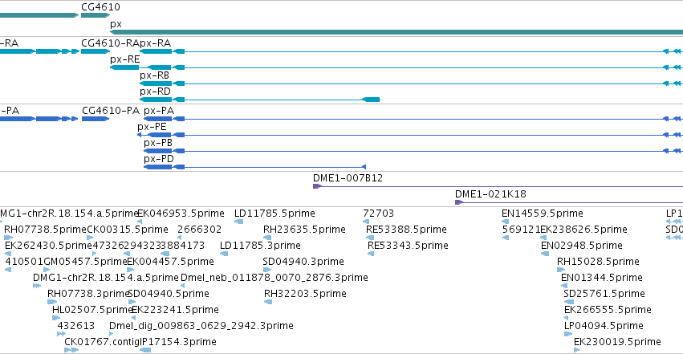
Task: Click the 2666302 EST label
Action: [200, 230]
